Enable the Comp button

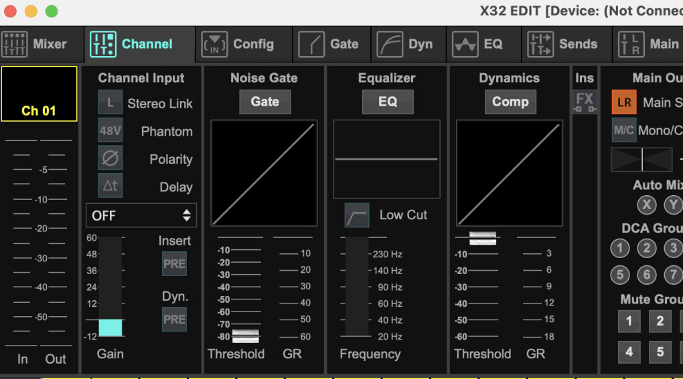tap(510, 102)
